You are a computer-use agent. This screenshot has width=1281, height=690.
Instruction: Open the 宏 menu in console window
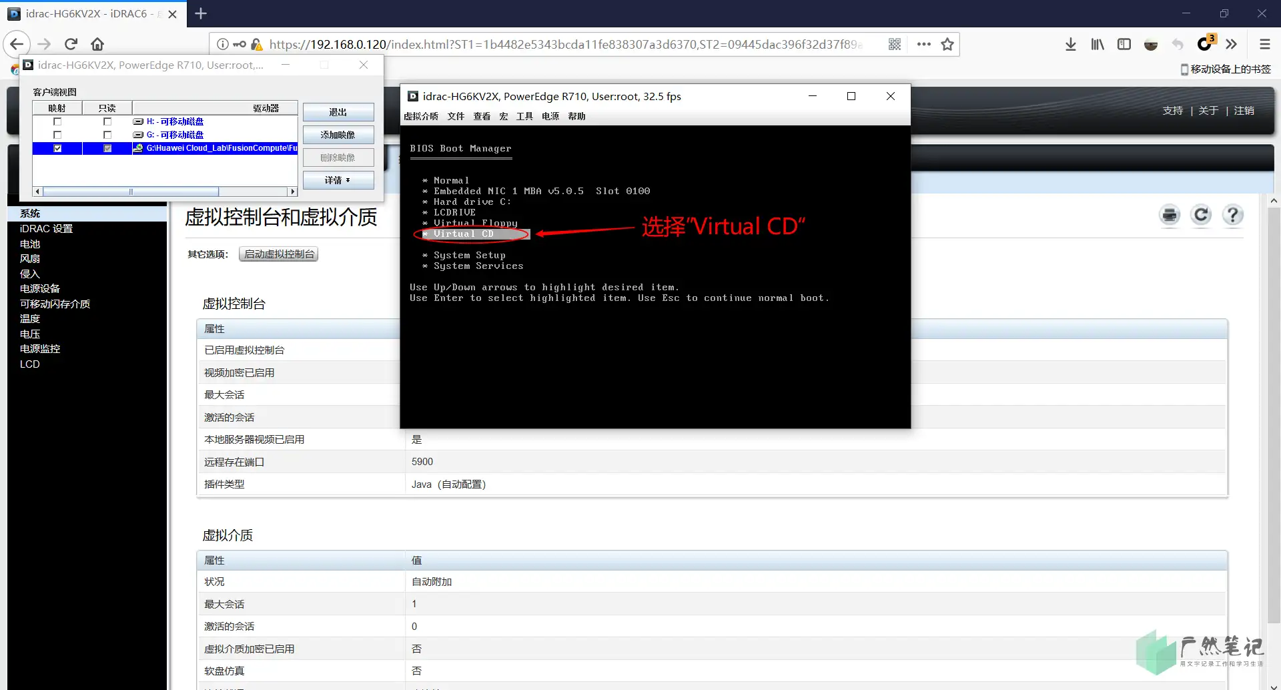click(x=503, y=116)
